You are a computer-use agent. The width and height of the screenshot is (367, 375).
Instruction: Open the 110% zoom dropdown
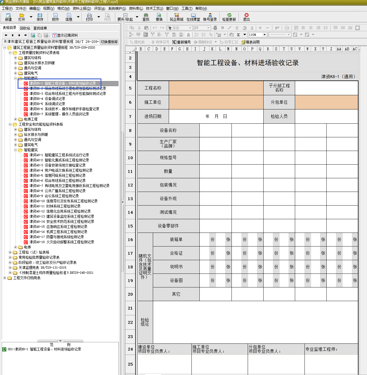coord(264,35)
